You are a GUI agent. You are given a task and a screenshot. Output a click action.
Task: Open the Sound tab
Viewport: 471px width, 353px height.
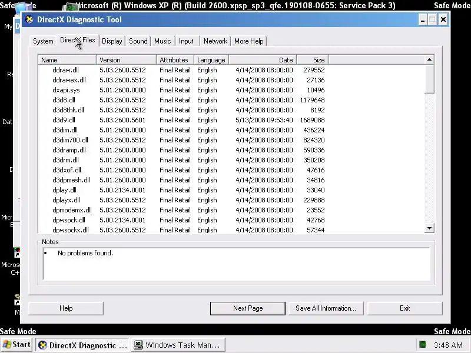(138, 41)
